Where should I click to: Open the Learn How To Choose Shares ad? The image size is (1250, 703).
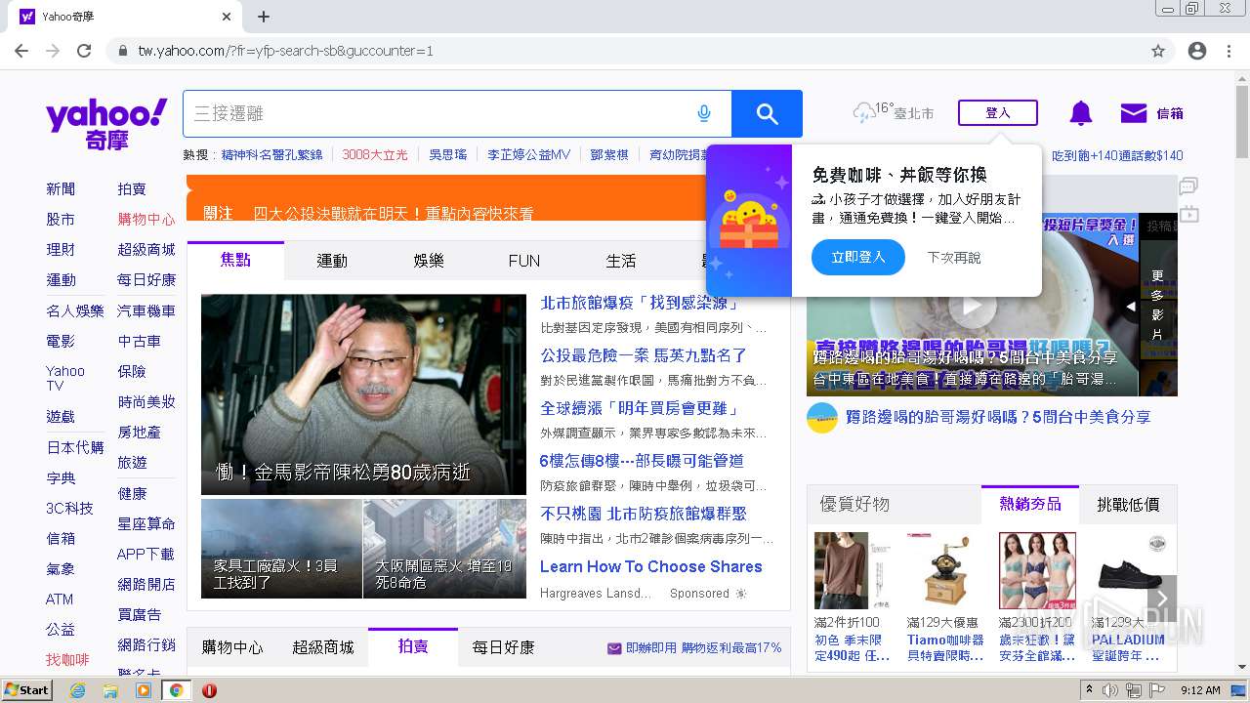tap(650, 566)
